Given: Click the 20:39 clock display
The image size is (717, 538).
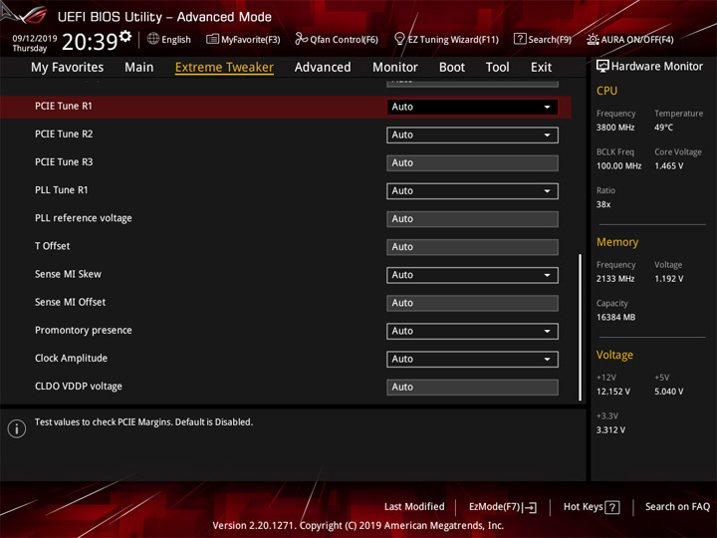Looking at the screenshot, I should click(90, 42).
